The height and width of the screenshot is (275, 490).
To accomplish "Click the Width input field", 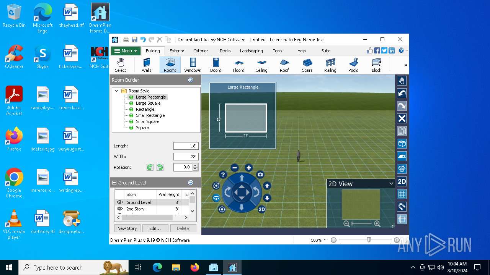I will [186, 157].
